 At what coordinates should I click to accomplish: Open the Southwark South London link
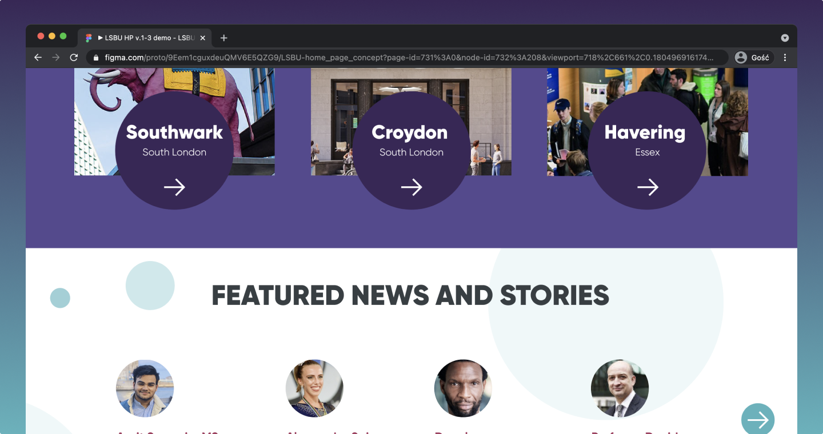(174, 151)
